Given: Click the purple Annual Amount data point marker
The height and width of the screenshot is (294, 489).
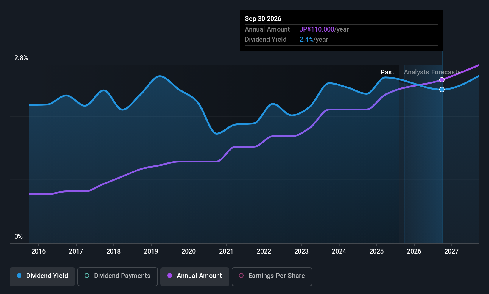Looking at the screenshot, I should 442,80.
